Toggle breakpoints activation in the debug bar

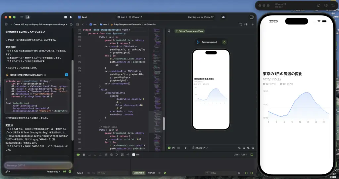click(x=78, y=155)
